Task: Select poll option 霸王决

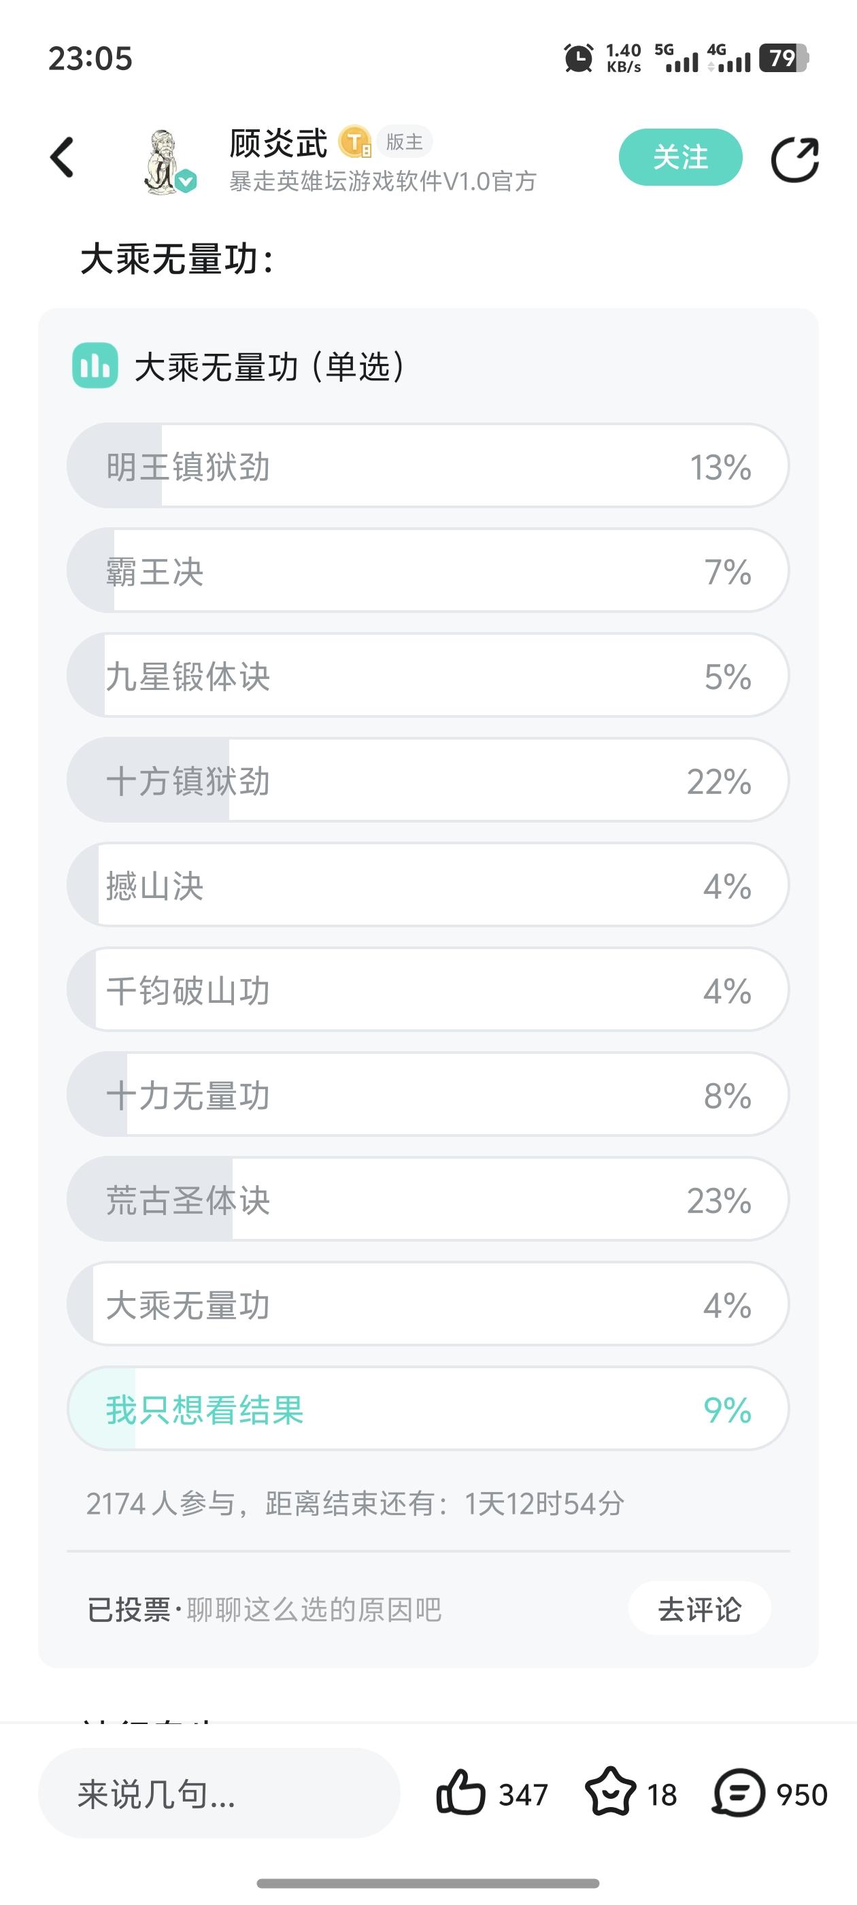Action: [x=427, y=571]
